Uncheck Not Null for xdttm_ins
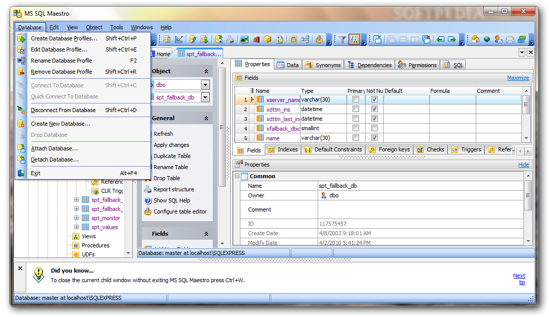Viewport: 549px width, 317px height. (374, 109)
